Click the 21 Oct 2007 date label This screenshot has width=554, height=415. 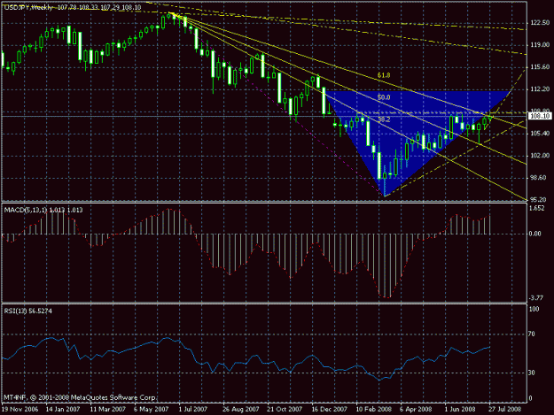point(285,409)
